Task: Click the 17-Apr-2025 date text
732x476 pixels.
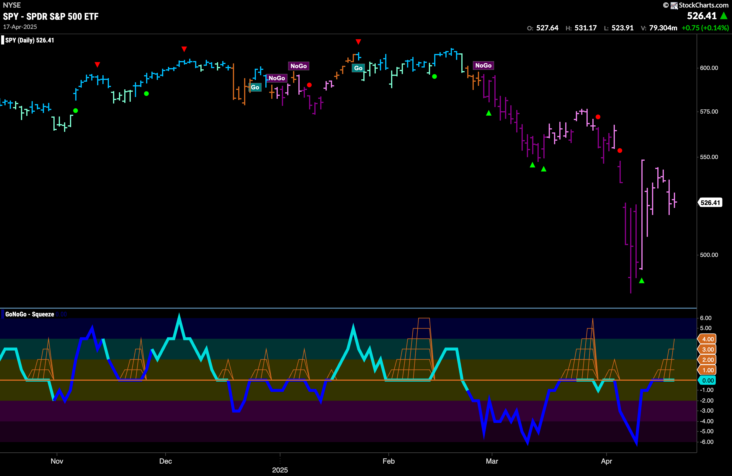Action: click(x=20, y=27)
